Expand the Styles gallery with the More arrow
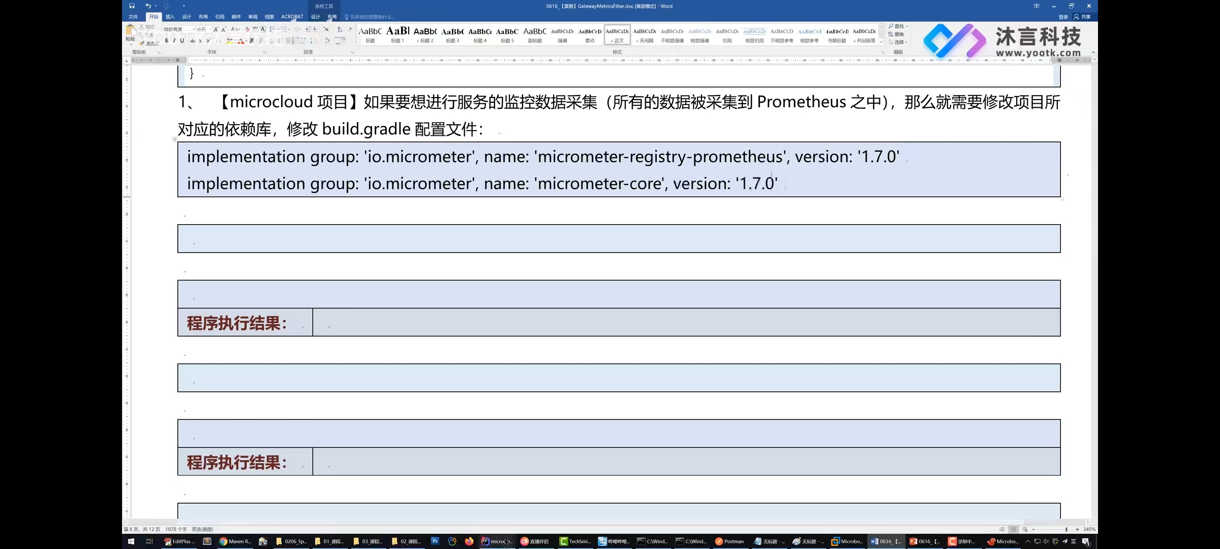 (x=881, y=42)
